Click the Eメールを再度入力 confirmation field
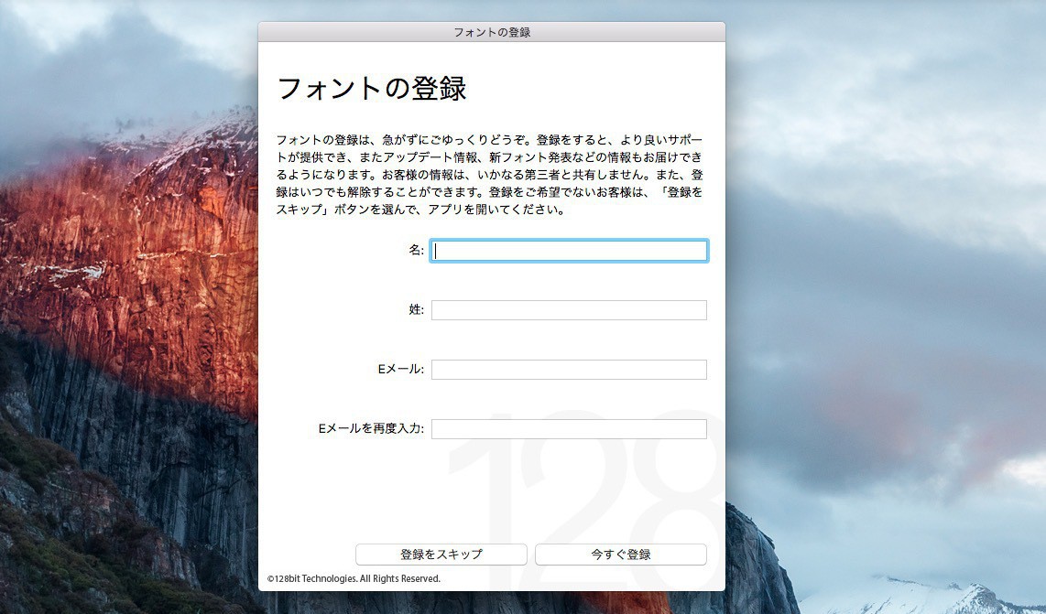The height and width of the screenshot is (614, 1046). click(569, 428)
